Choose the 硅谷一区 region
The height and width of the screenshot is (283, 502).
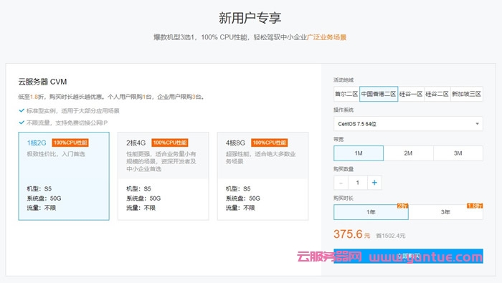tap(411, 94)
